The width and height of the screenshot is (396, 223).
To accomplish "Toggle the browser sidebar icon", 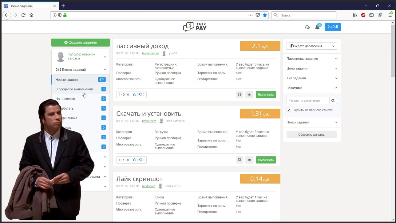I will point(371,15).
